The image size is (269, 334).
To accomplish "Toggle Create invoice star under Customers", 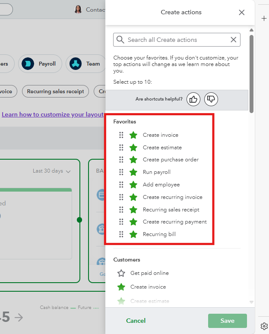I will point(121,287).
